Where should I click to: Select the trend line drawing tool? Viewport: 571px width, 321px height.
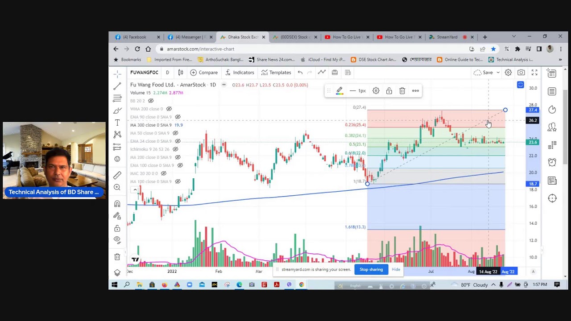[x=117, y=86]
